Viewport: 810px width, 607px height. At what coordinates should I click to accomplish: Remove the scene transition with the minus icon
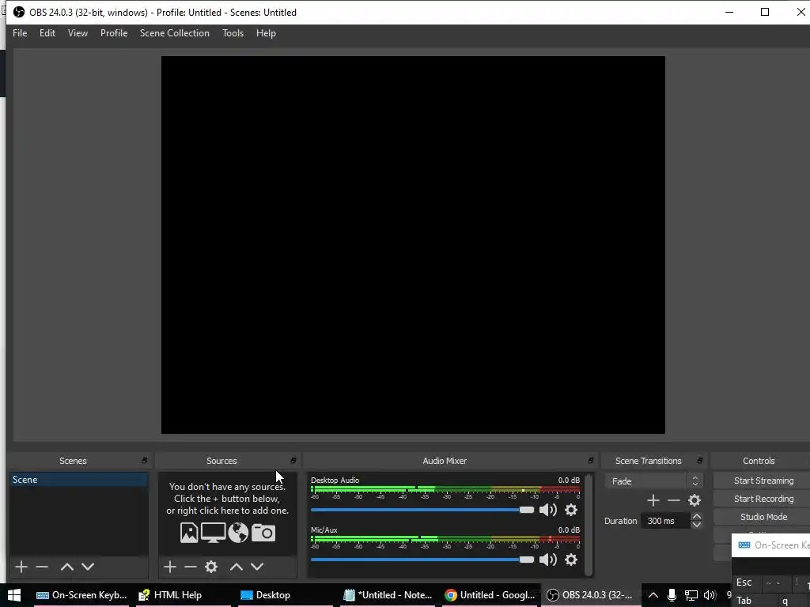[x=674, y=500]
